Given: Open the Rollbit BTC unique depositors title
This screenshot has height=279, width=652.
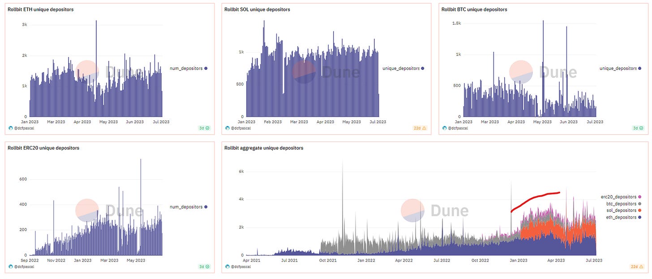Looking at the screenshot, I should pyautogui.click(x=474, y=9).
